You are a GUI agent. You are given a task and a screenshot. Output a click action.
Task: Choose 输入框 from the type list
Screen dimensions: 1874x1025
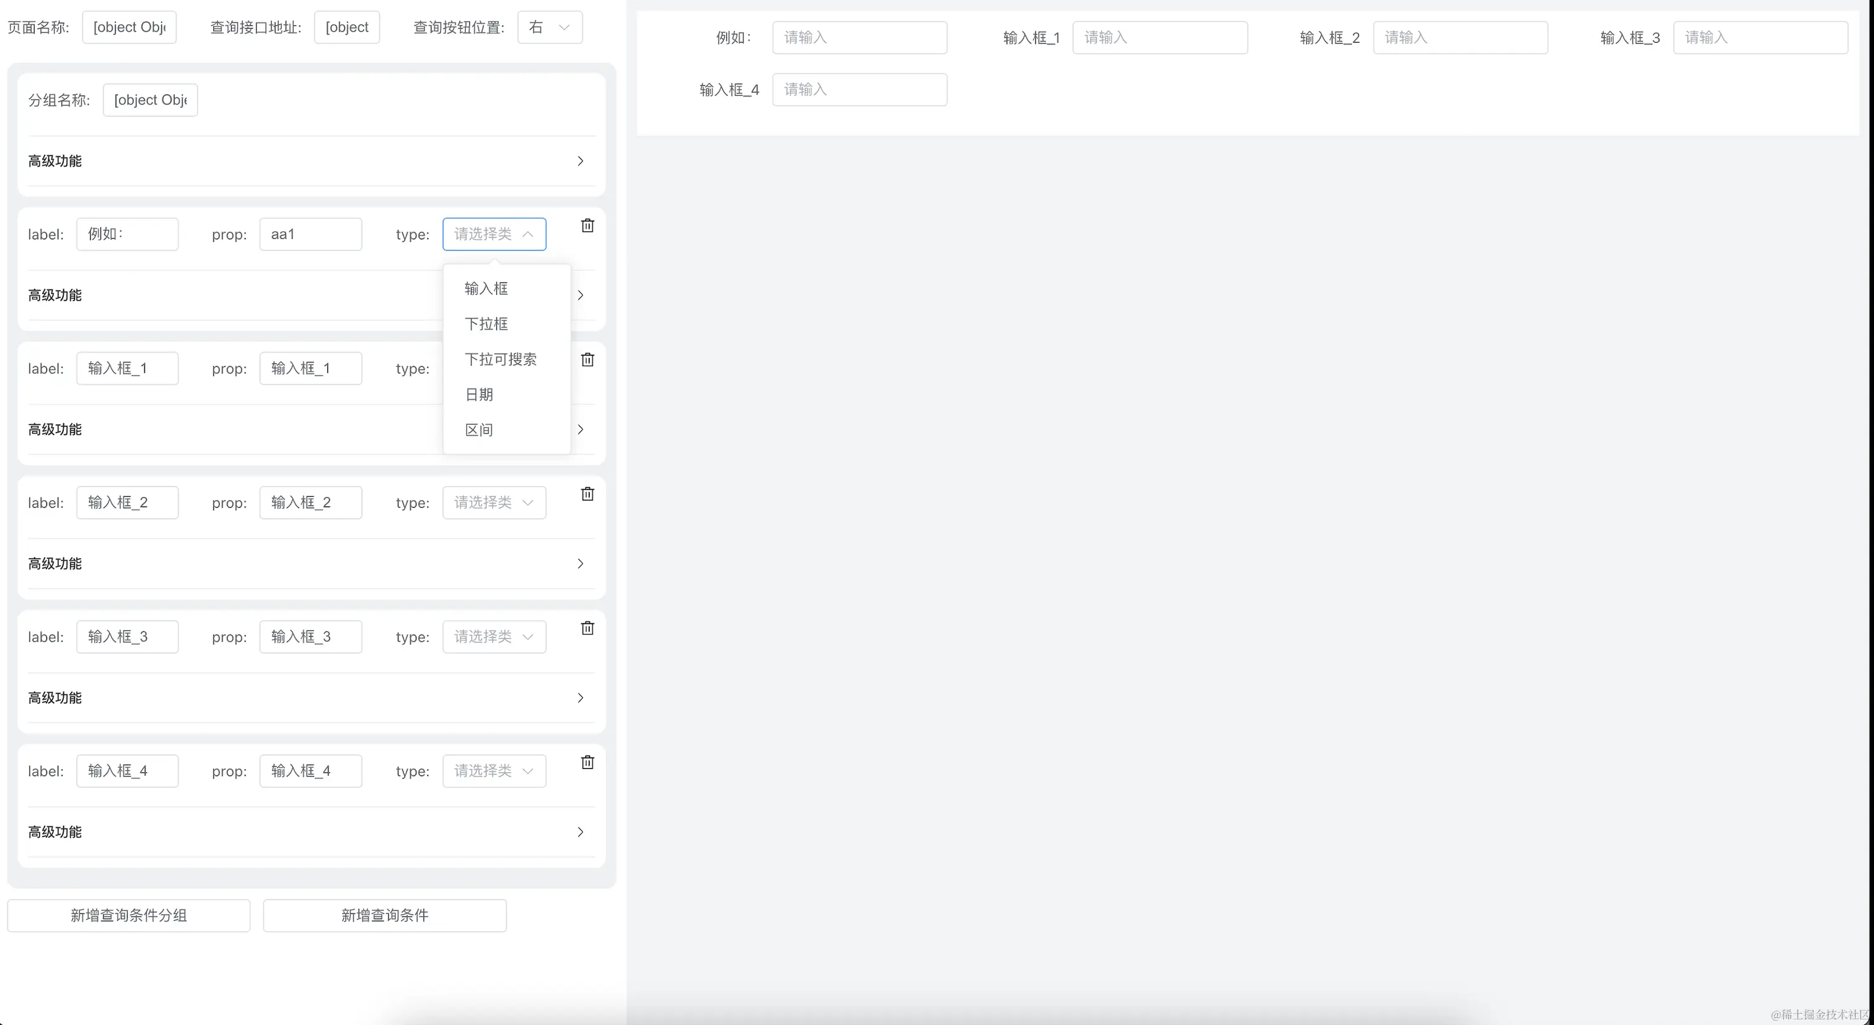coord(486,289)
